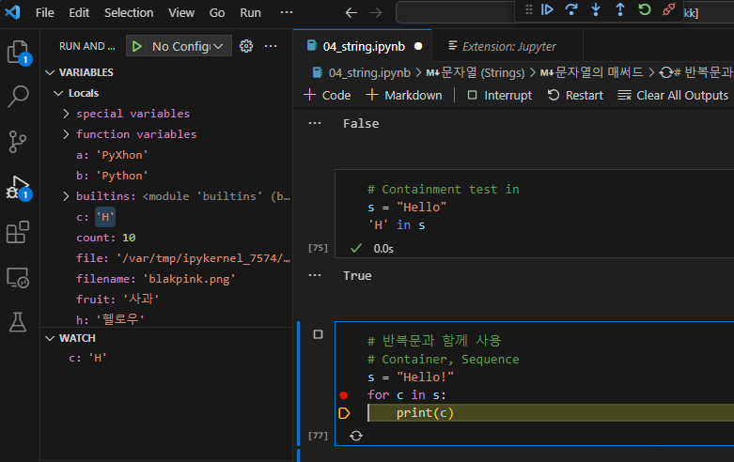Open the Explorer view in activity bar

(x=19, y=53)
